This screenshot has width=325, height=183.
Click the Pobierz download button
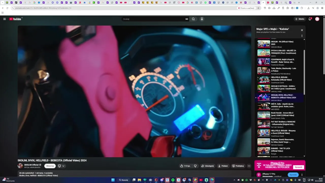click(223, 166)
